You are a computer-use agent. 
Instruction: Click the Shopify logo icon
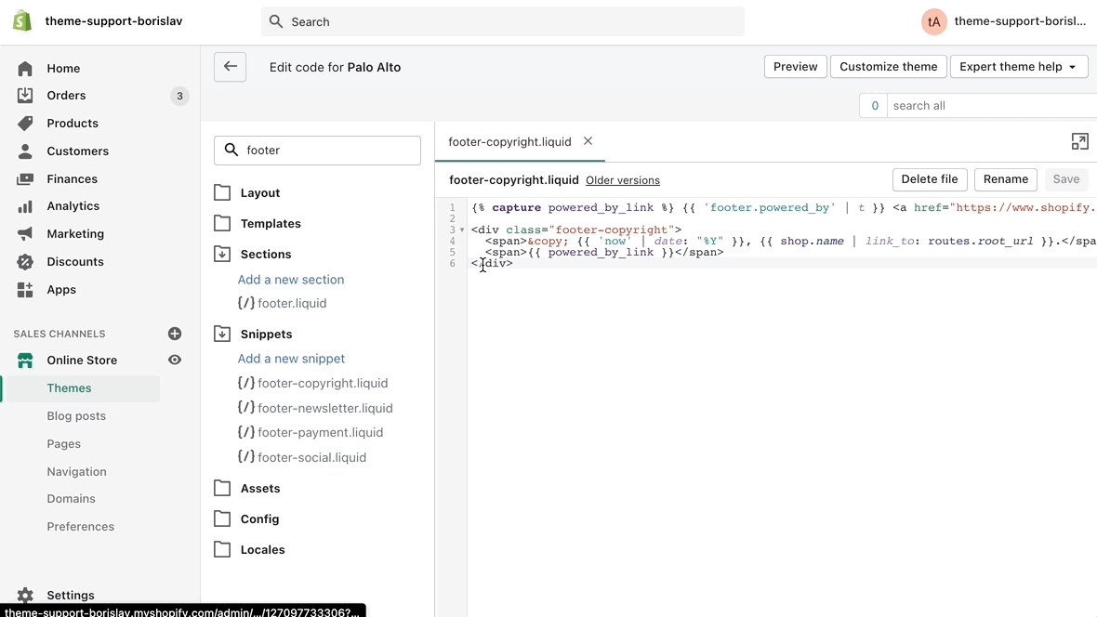tap(22, 21)
